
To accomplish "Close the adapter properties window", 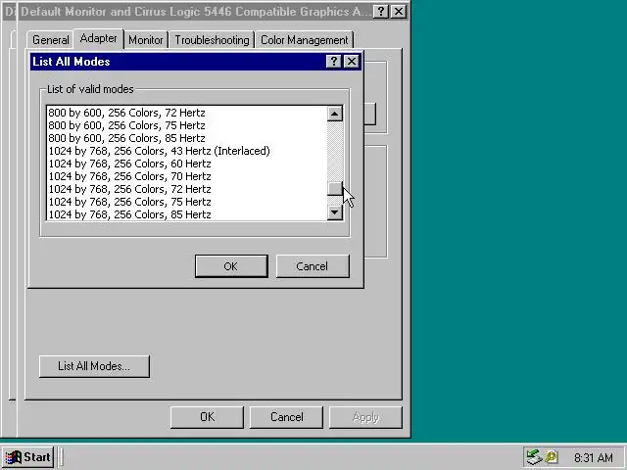I will [399, 11].
